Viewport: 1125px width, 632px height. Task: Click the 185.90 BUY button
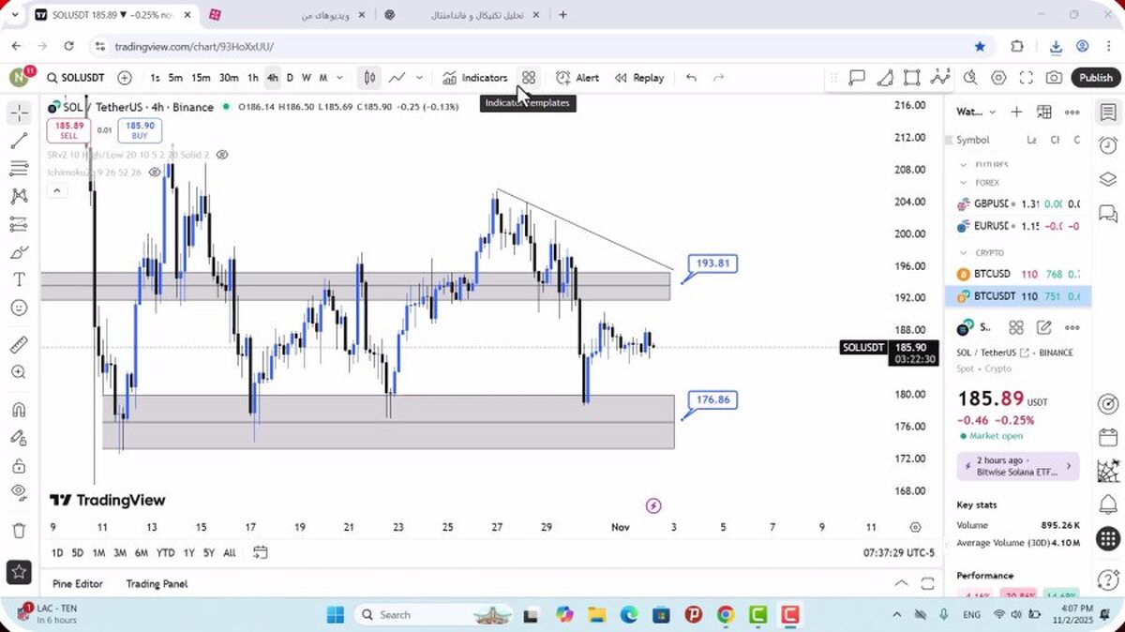tap(140, 130)
